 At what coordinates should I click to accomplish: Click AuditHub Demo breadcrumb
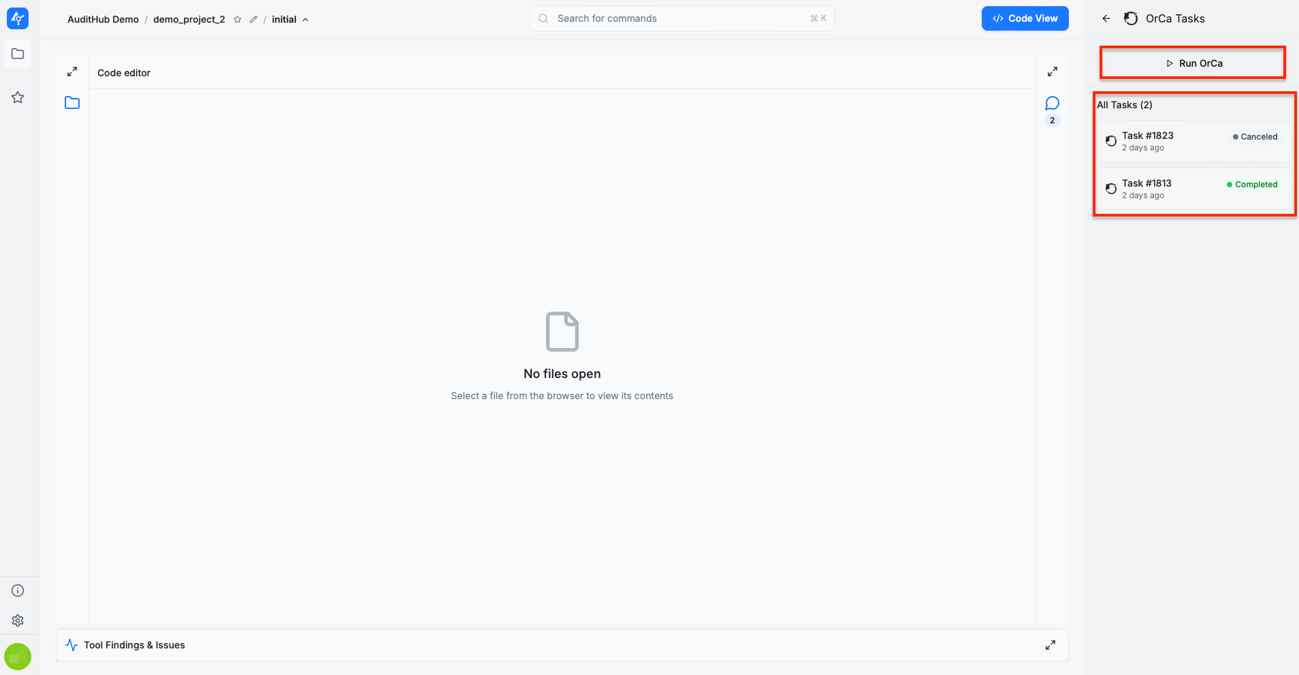click(x=103, y=20)
